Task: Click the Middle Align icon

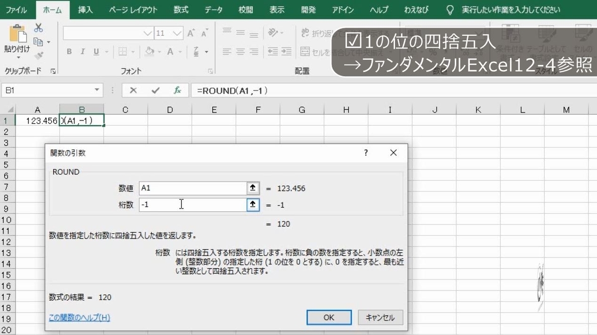Action: 240,32
